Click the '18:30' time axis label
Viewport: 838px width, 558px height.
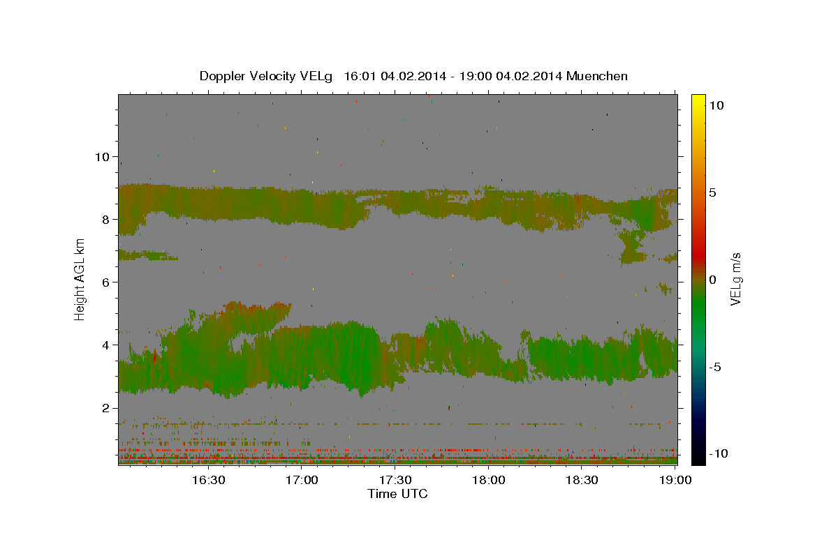coord(582,481)
